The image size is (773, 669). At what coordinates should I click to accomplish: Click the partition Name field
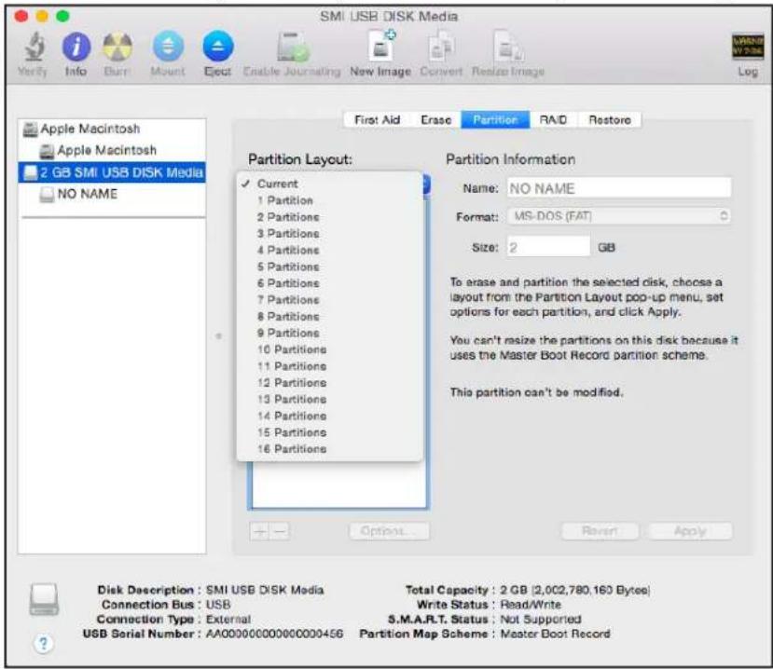tap(619, 188)
